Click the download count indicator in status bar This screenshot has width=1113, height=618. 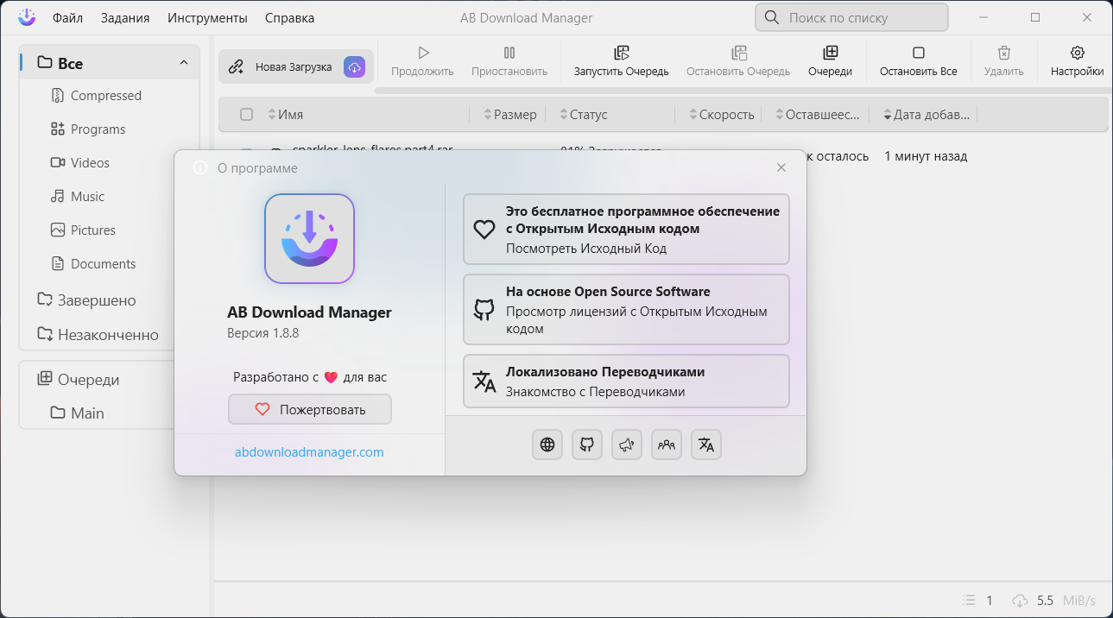pyautogui.click(x=978, y=601)
